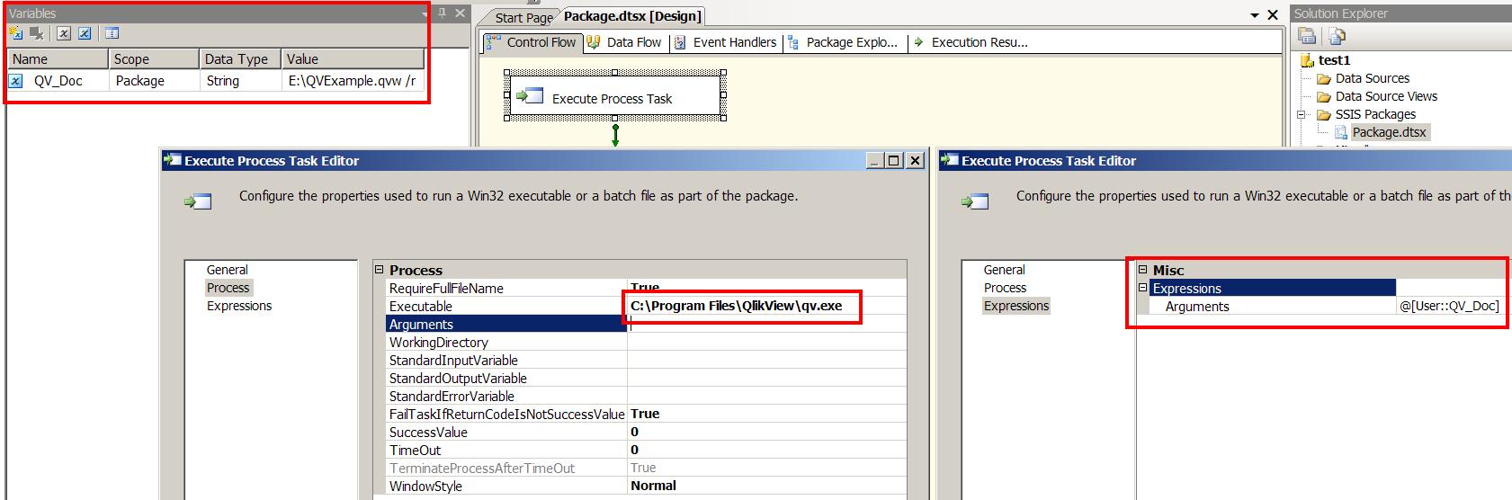Select the Package.dtsx [Design] tab
Image resolution: width=1512 pixels, height=500 pixels.
(x=632, y=16)
